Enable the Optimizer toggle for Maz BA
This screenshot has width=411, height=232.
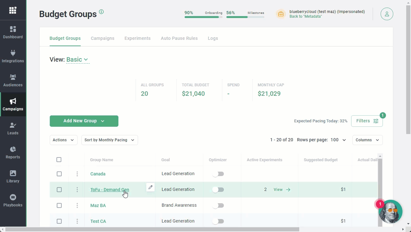(x=218, y=205)
